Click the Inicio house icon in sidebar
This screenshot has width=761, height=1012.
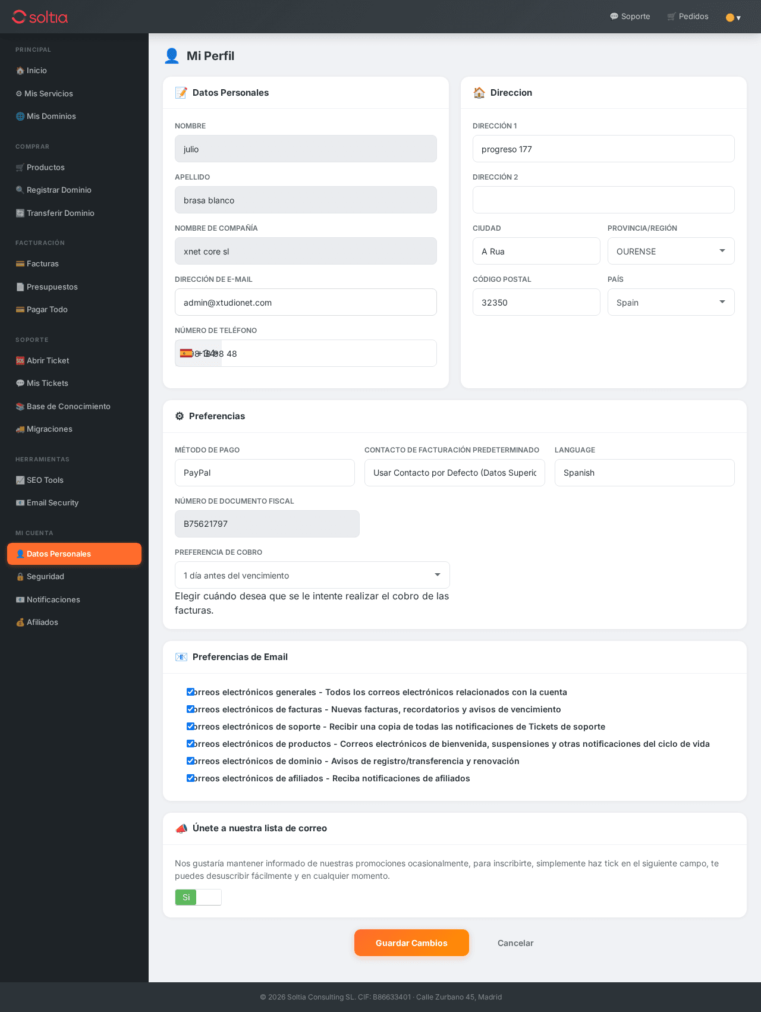tap(20, 71)
